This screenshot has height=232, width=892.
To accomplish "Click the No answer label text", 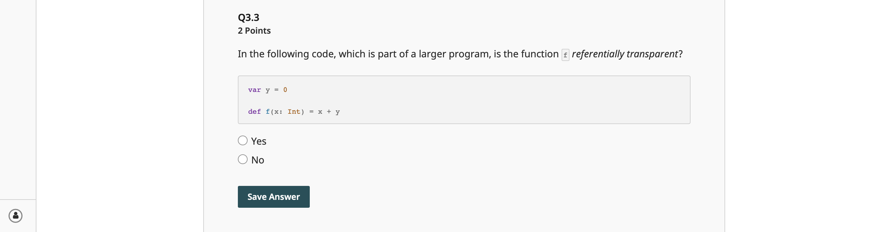I will pyautogui.click(x=258, y=159).
